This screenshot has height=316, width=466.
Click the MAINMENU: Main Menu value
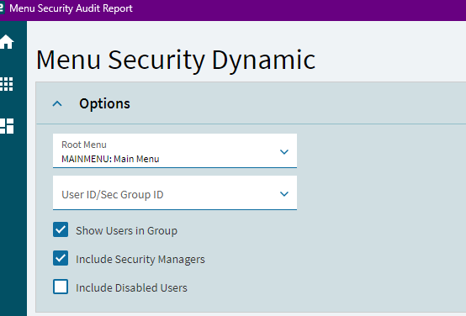point(110,159)
